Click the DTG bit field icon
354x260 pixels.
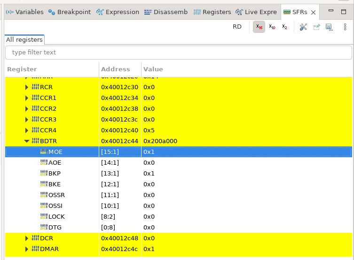(x=44, y=227)
